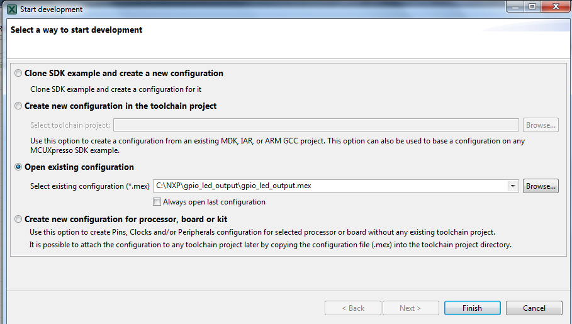Choose Create new configuration in toolchain project
The image size is (572, 324).
[x=18, y=106]
